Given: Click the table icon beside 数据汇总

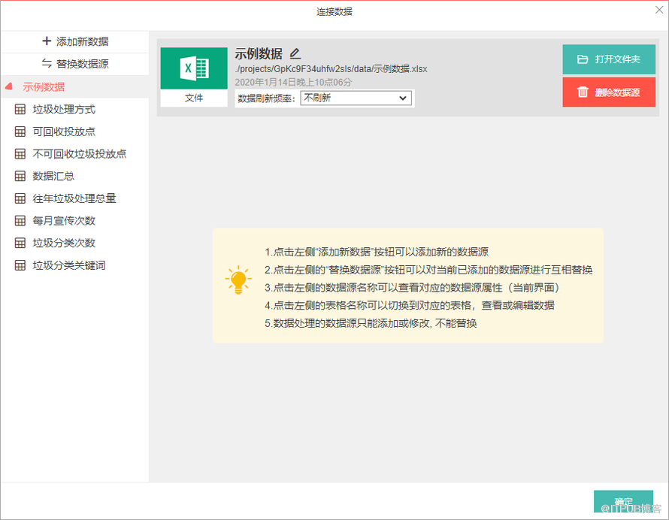Looking at the screenshot, I should 20,176.
